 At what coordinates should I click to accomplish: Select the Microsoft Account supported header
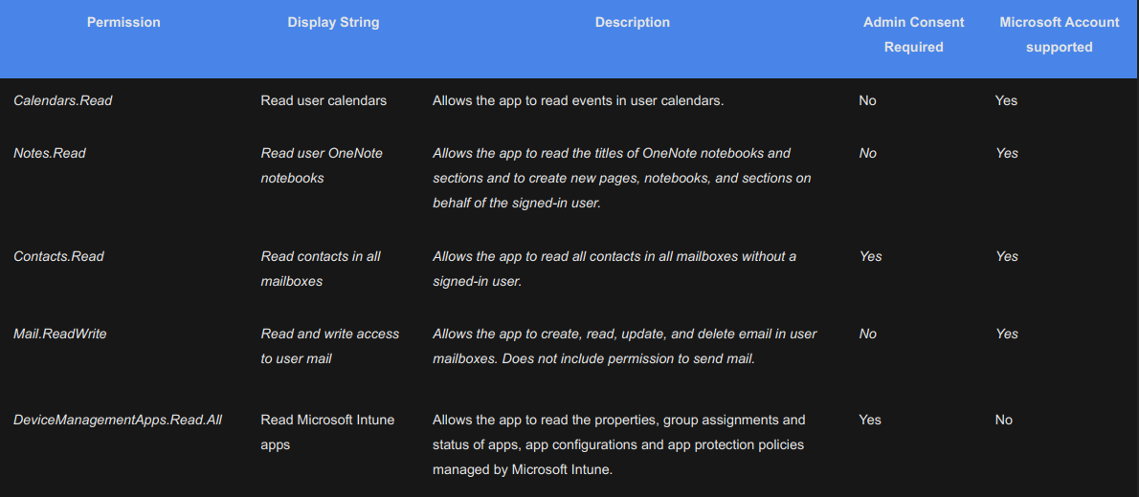(x=1059, y=34)
